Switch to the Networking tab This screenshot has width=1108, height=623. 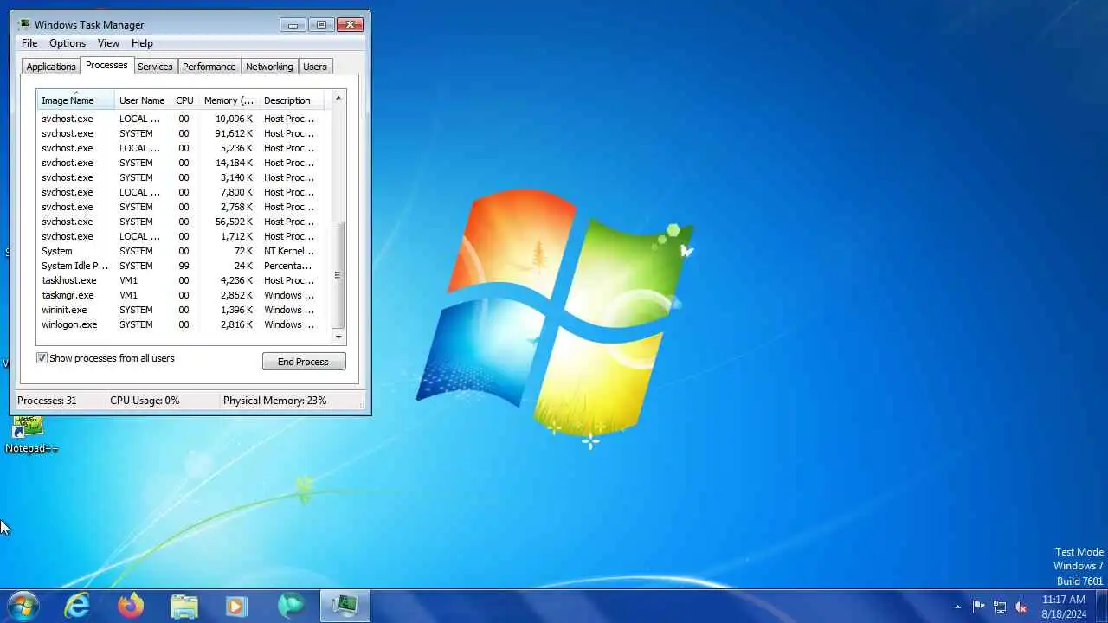tap(269, 67)
